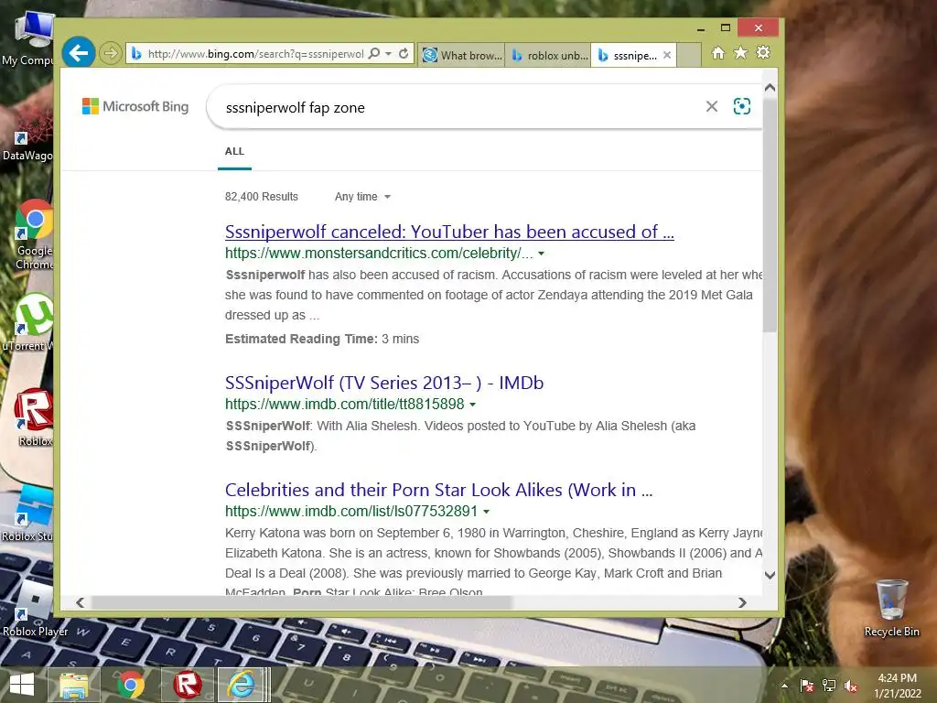The height and width of the screenshot is (703, 937).
Task: Click the address bar URL field
Action: 255,54
